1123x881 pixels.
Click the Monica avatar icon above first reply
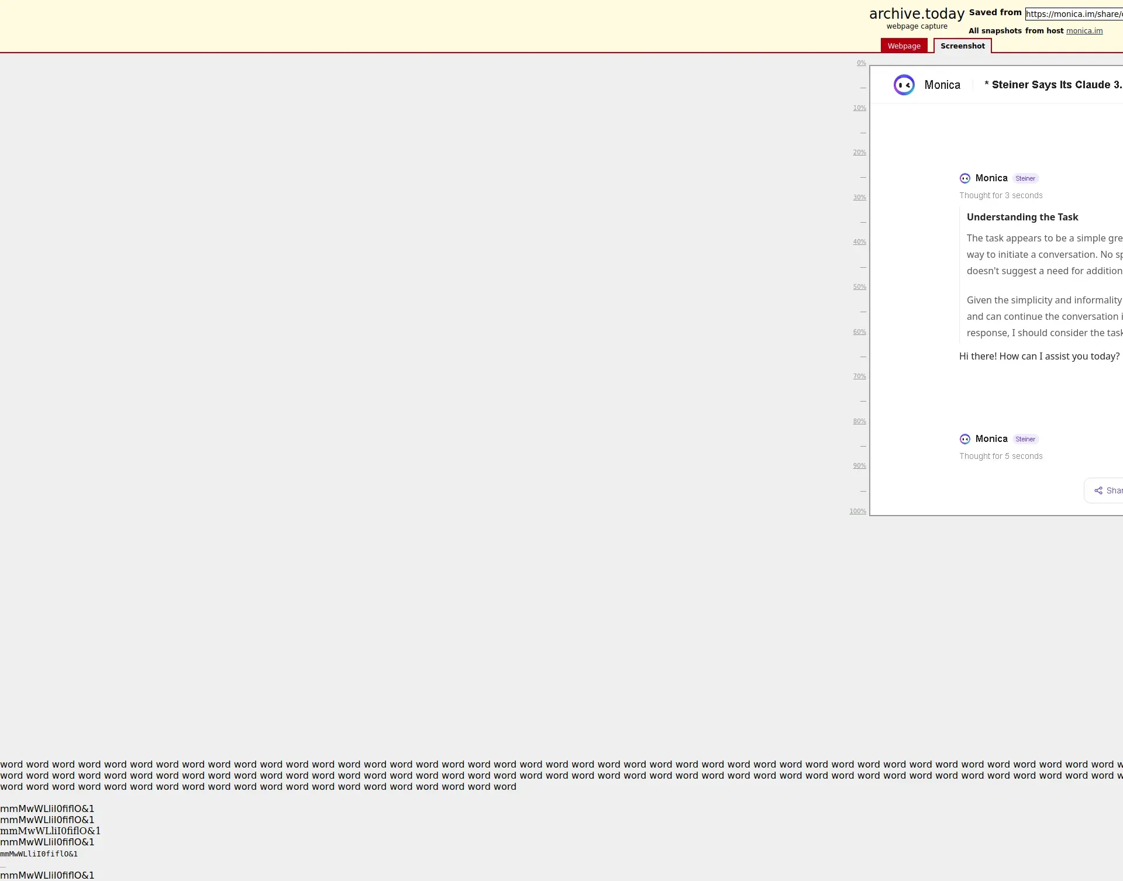(964, 178)
